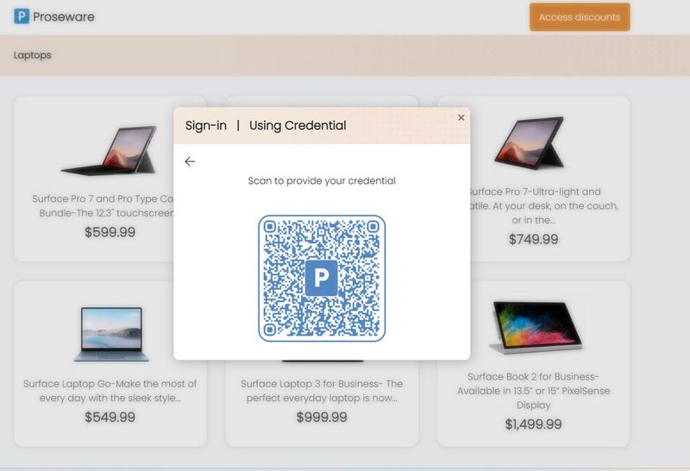The image size is (690, 471).
Task: Click the Sign-in dialog title text
Action: click(266, 125)
